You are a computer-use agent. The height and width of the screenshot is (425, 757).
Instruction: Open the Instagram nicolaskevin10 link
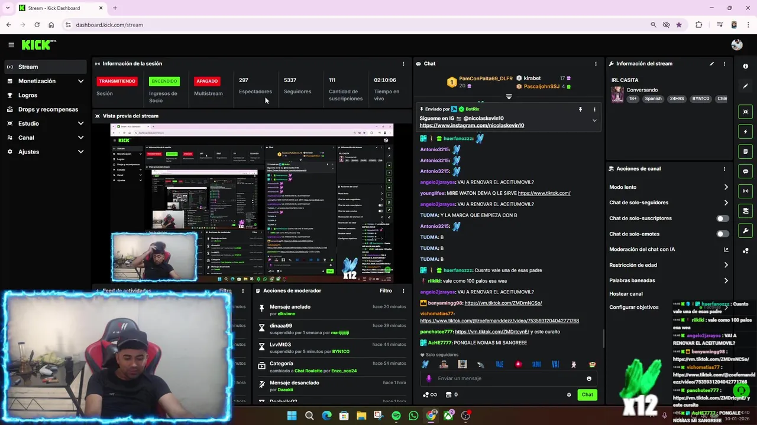(471, 126)
